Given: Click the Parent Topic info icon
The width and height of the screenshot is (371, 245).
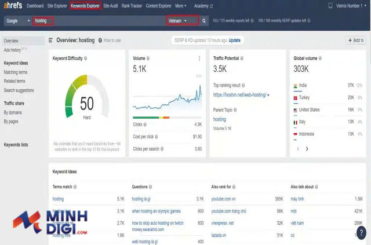Looking at the screenshot, I should (x=235, y=110).
